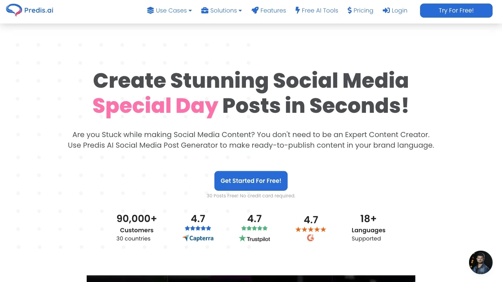Expand the Solutions dropdown arrow
Screen dimensions: 502x282
pyautogui.click(x=240, y=11)
